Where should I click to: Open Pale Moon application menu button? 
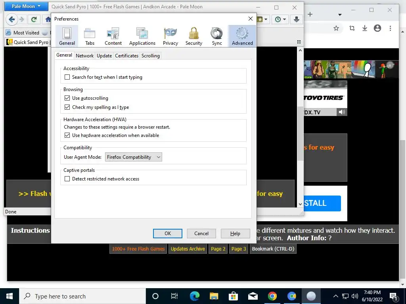tap(26, 6)
